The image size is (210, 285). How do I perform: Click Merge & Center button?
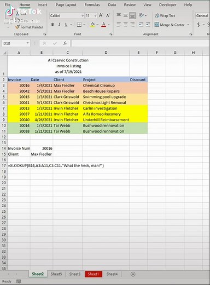click(x=170, y=25)
